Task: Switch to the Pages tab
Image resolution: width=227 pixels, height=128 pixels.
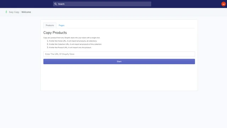Action: point(61,25)
